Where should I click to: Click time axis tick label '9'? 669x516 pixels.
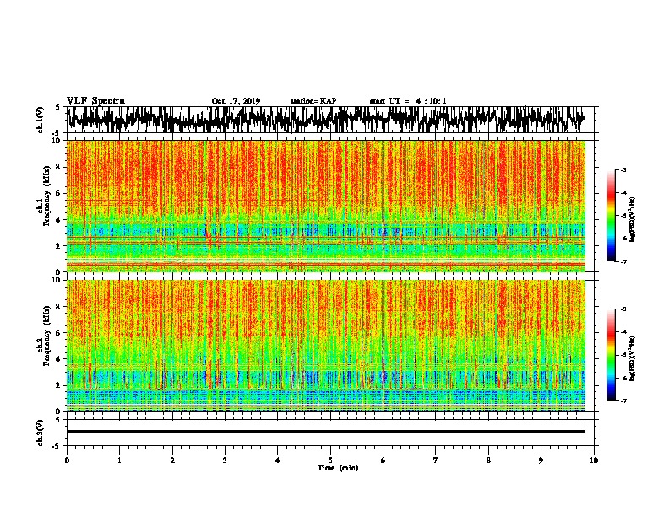pos(541,460)
